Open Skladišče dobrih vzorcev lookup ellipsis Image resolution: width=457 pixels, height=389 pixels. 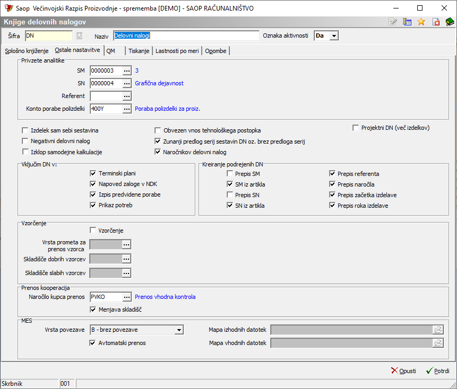pos(126,259)
